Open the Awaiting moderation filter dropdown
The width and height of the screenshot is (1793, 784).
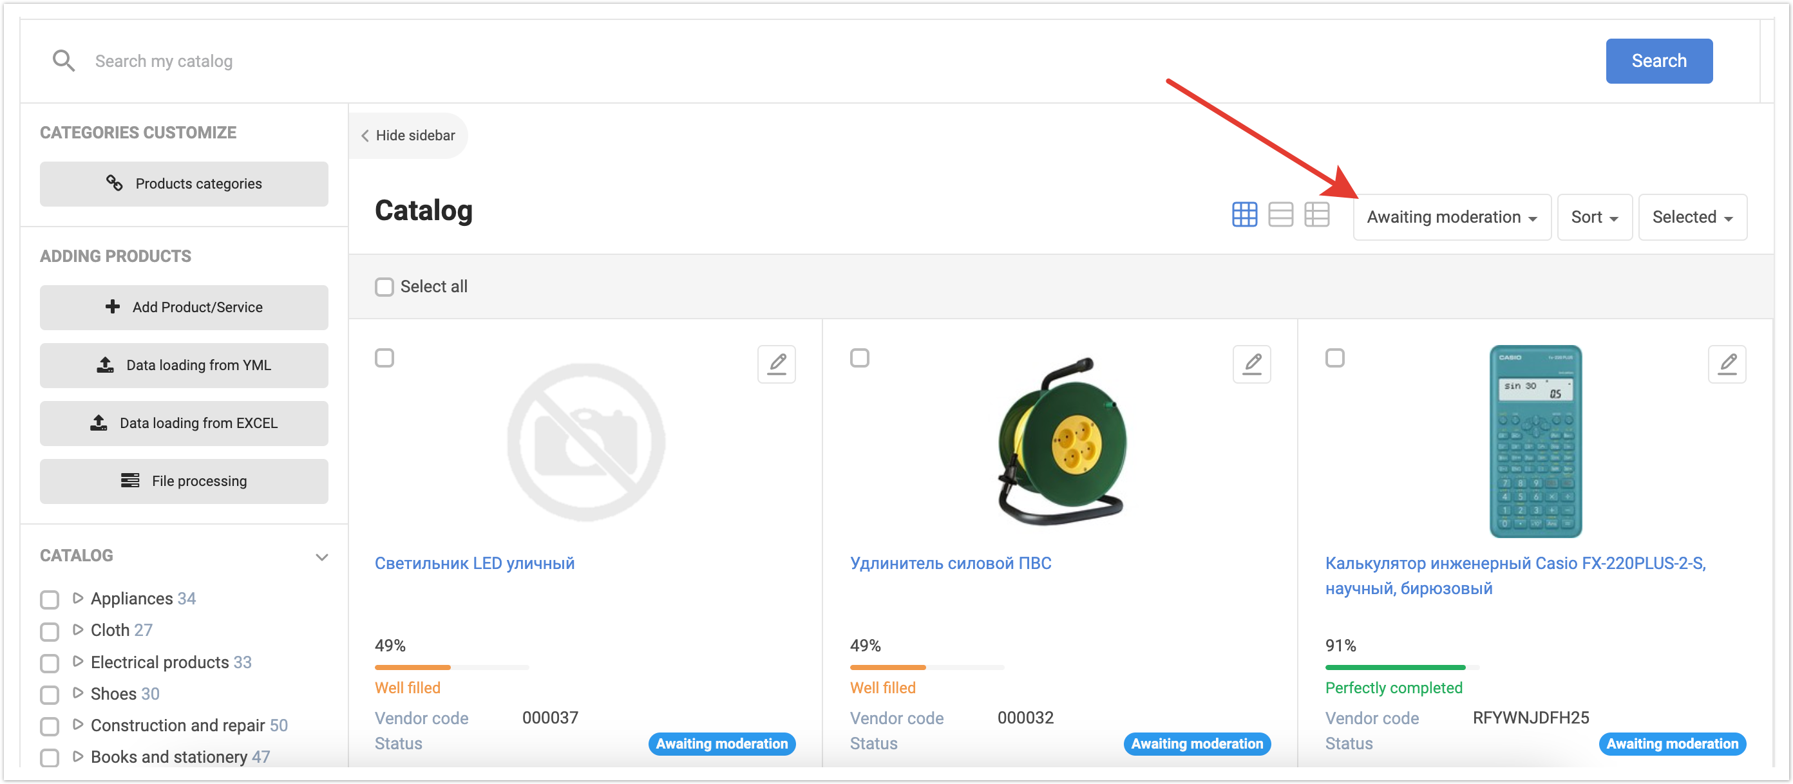1451,217
